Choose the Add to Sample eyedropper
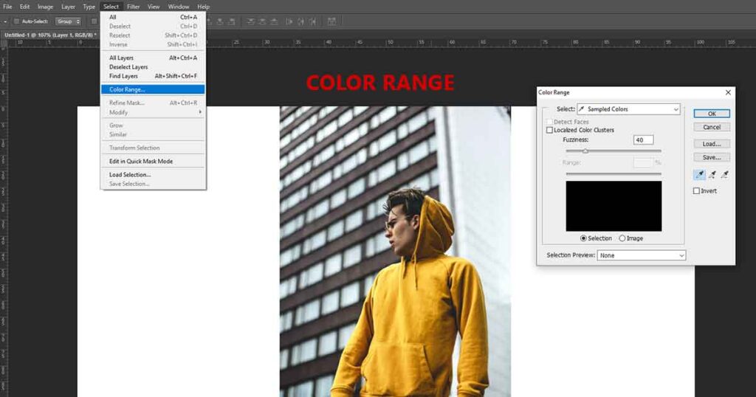 (712, 175)
